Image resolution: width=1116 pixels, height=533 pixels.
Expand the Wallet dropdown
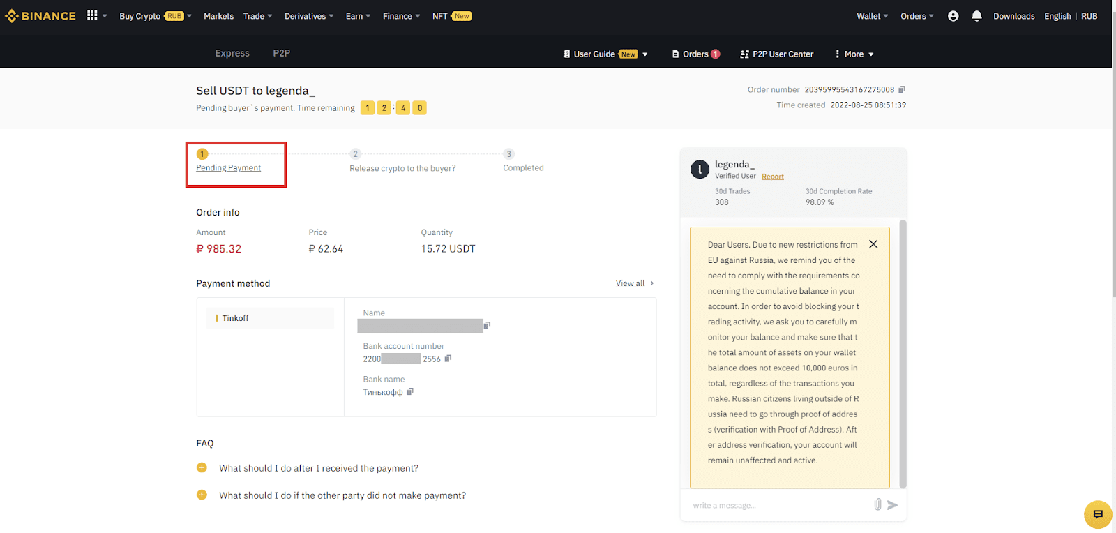pyautogui.click(x=872, y=16)
